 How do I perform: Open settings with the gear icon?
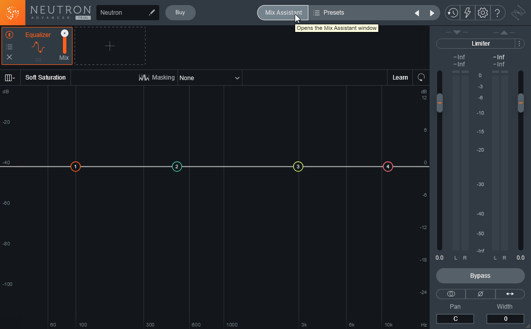coord(483,13)
